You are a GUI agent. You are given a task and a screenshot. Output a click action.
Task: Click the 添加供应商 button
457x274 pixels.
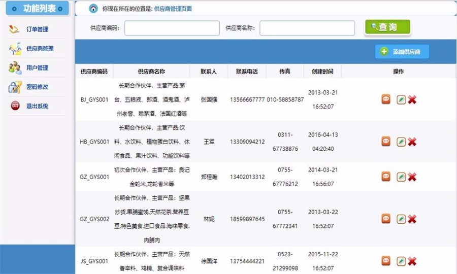[402, 52]
